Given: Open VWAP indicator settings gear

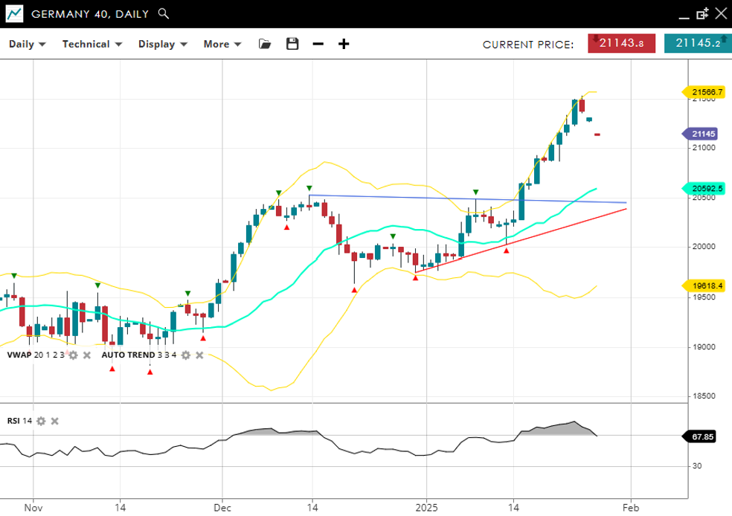Looking at the screenshot, I should (73, 355).
